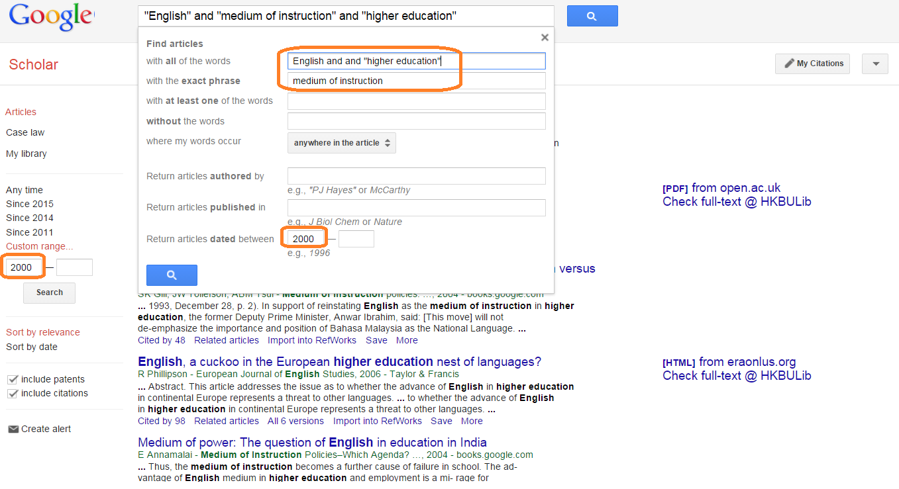The height and width of the screenshot is (489, 899).
Task: Click the 'Return articles authored by' field
Action: point(417,176)
